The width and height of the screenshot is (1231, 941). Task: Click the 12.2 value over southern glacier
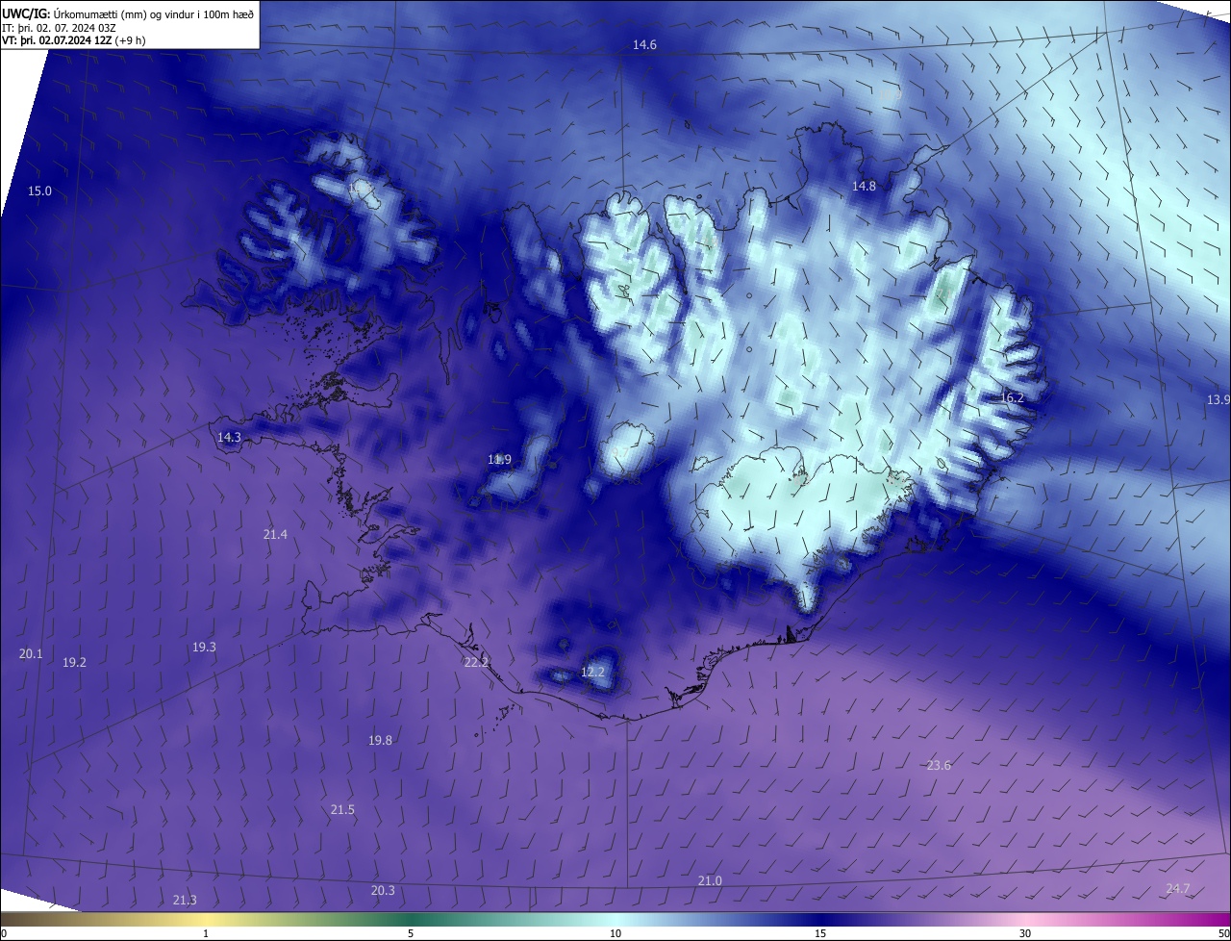(x=592, y=672)
